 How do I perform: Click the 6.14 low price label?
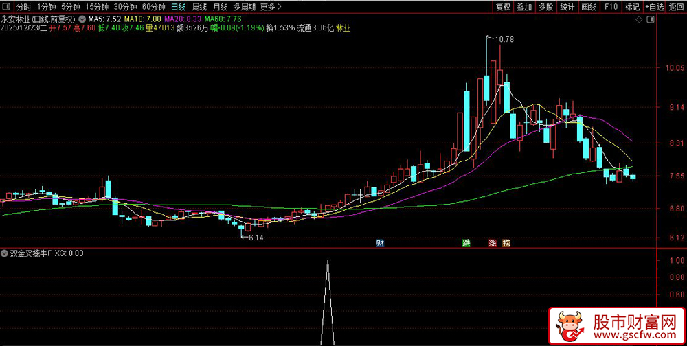point(256,238)
